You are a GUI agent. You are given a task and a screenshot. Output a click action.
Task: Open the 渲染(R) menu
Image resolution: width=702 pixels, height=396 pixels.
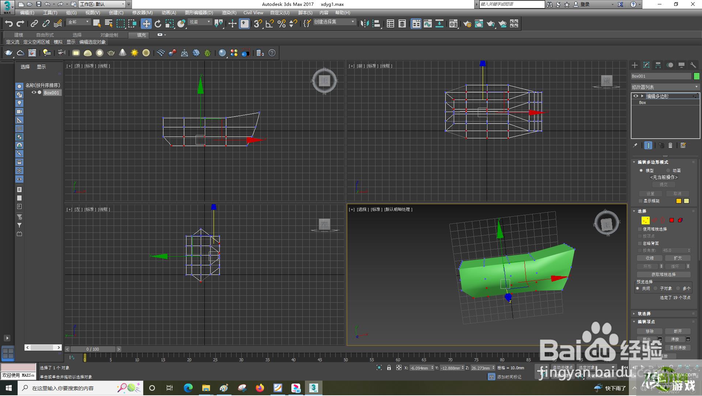point(229,13)
